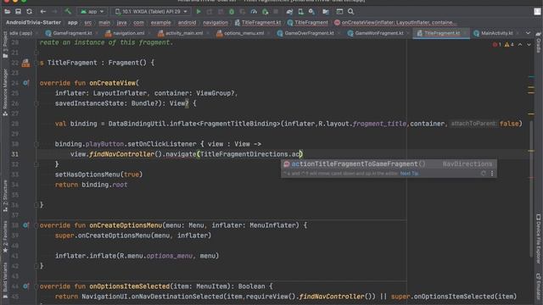The width and height of the screenshot is (543, 305).
Task: Click the setHasOptionsMenu(true) line
Action: click(98, 175)
